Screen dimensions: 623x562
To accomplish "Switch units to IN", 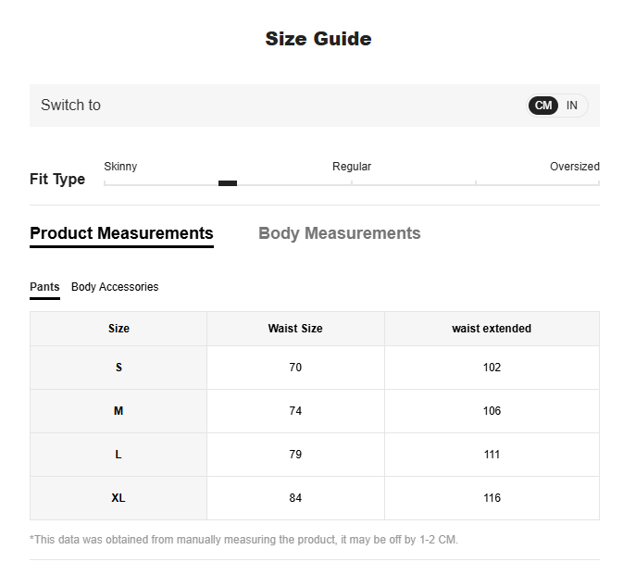I will pyautogui.click(x=572, y=106).
